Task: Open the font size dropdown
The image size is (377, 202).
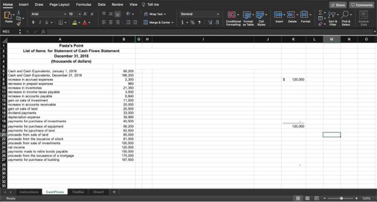Action: point(80,14)
